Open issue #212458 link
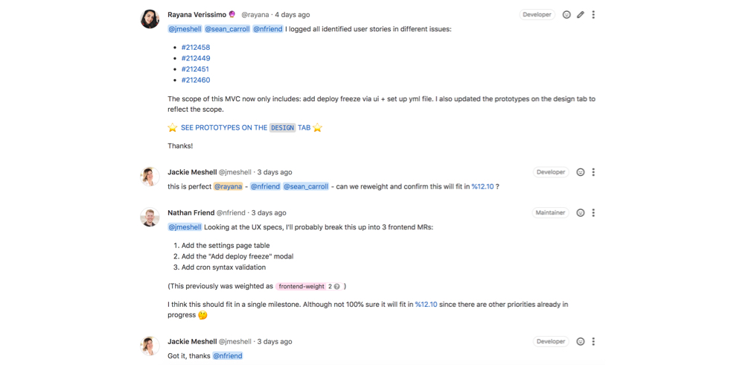Image resolution: width=737 pixels, height=365 pixels. (x=196, y=48)
